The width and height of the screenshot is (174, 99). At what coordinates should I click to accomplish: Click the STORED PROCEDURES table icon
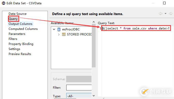click(64, 34)
